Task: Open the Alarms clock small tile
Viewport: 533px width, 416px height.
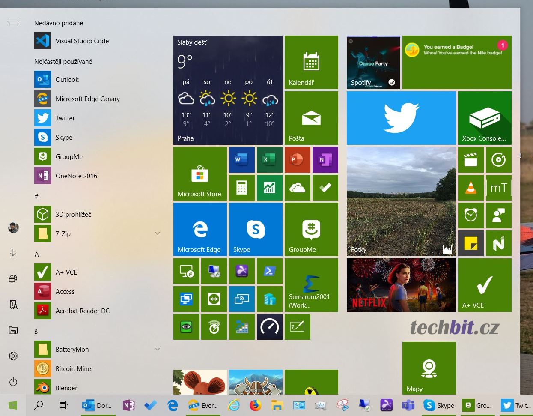Action: [471, 215]
